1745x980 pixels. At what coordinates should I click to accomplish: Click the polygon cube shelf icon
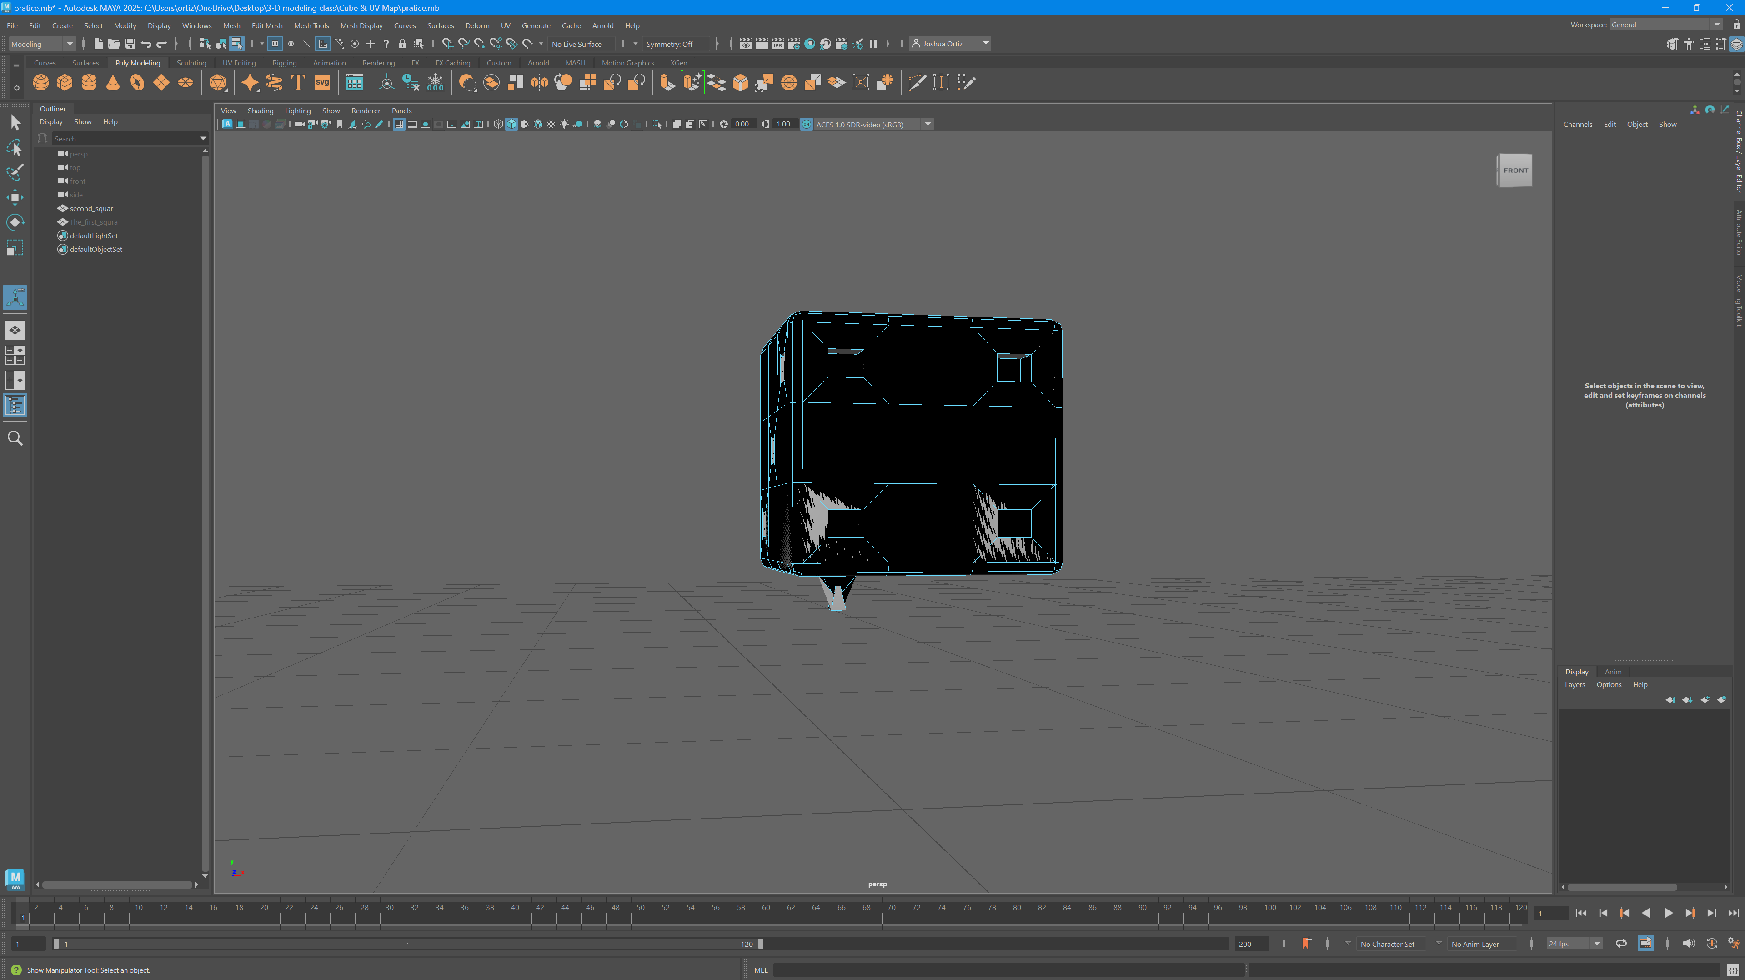click(x=65, y=83)
